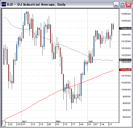Image resolution: width=133 pixels, height=128 pixels.
Task: Click the small box at bottom-left corner
Action: point(3,123)
